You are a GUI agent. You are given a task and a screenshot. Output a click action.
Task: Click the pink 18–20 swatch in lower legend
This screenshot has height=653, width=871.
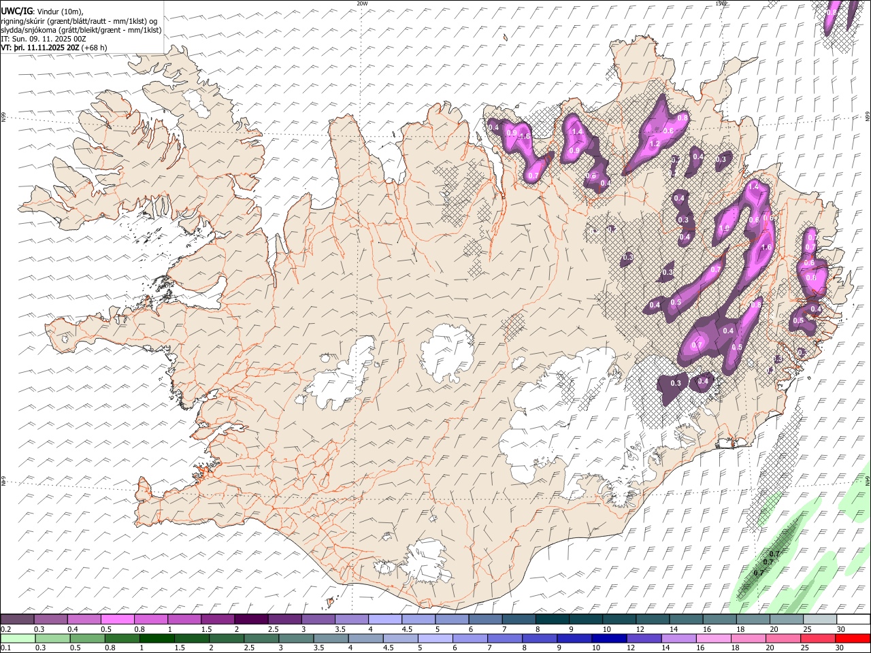point(747,638)
